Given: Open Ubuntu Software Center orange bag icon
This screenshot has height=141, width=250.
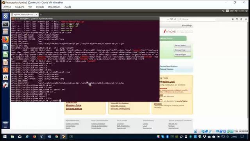Looking at the screenshot, I should [x=5, y=70].
